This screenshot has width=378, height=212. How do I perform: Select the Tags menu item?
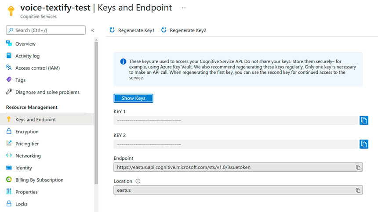click(20, 80)
